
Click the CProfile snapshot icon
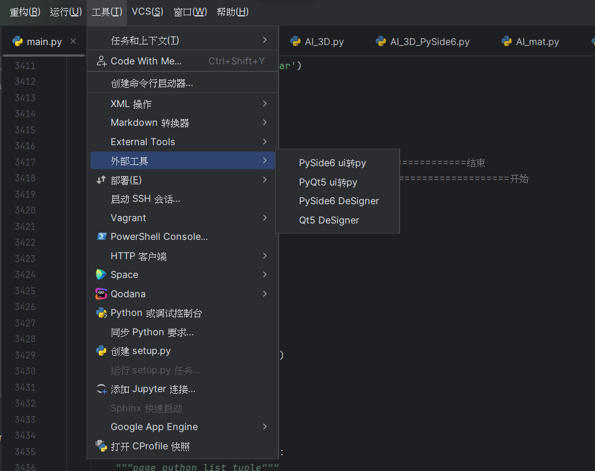pyautogui.click(x=101, y=446)
